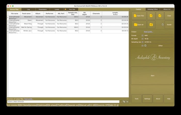Click the remove file icon with X
This screenshot has height=115, width=181.
[x=160, y=16]
